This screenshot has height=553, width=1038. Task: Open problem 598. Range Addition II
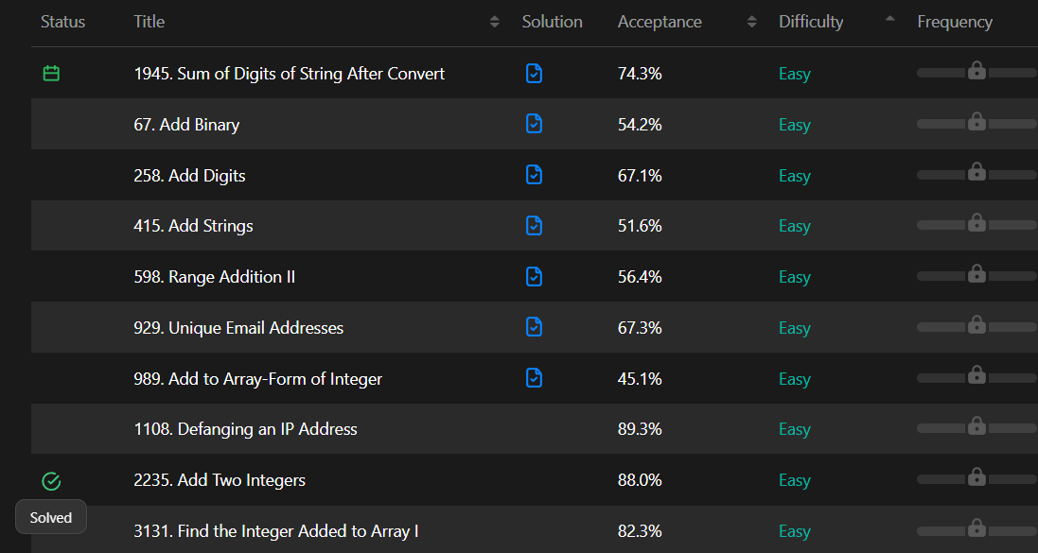pyautogui.click(x=215, y=276)
